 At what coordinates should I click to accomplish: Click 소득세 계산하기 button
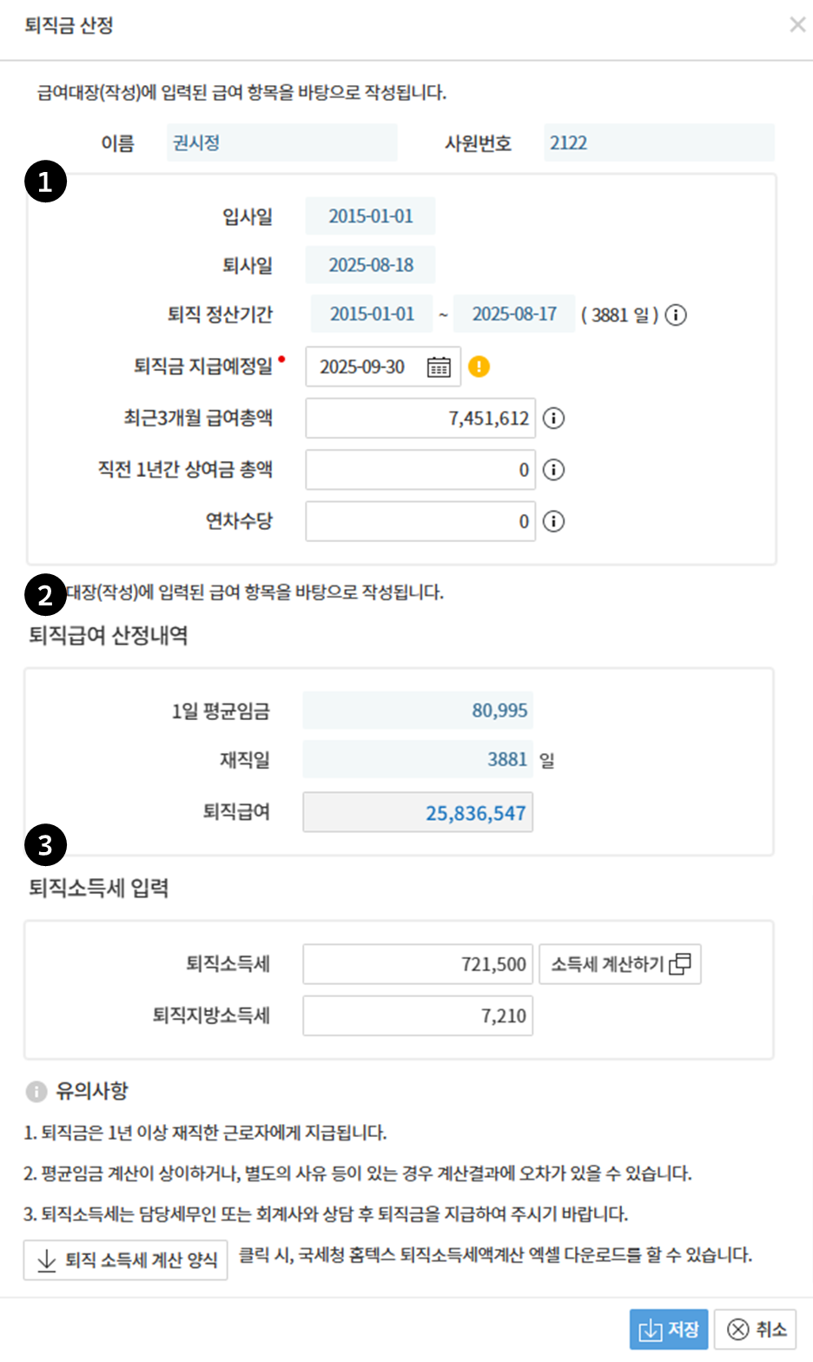click(x=620, y=964)
